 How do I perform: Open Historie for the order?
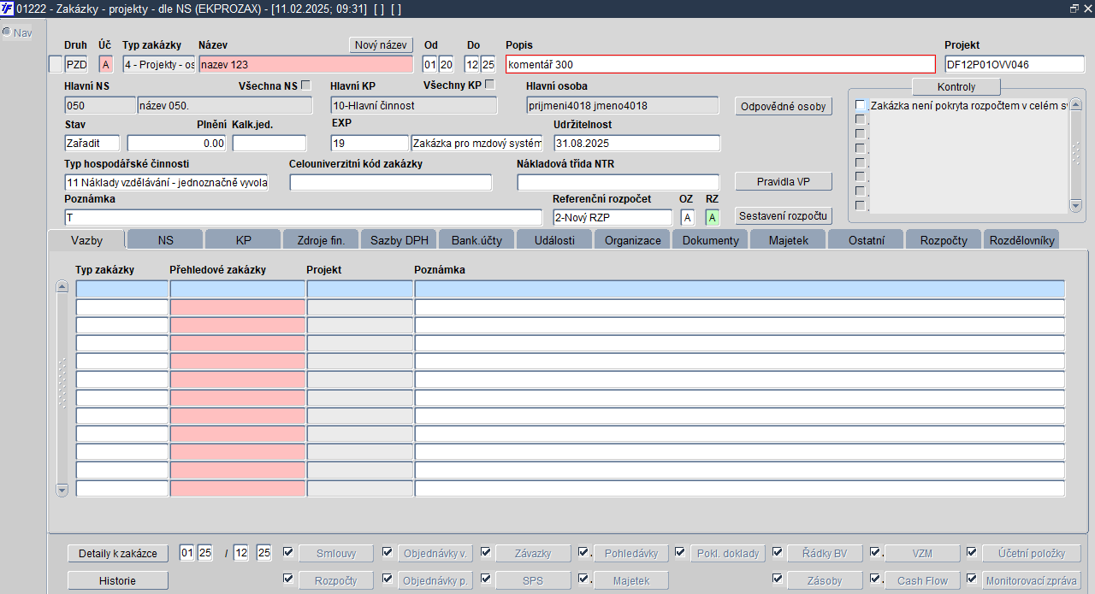[118, 580]
